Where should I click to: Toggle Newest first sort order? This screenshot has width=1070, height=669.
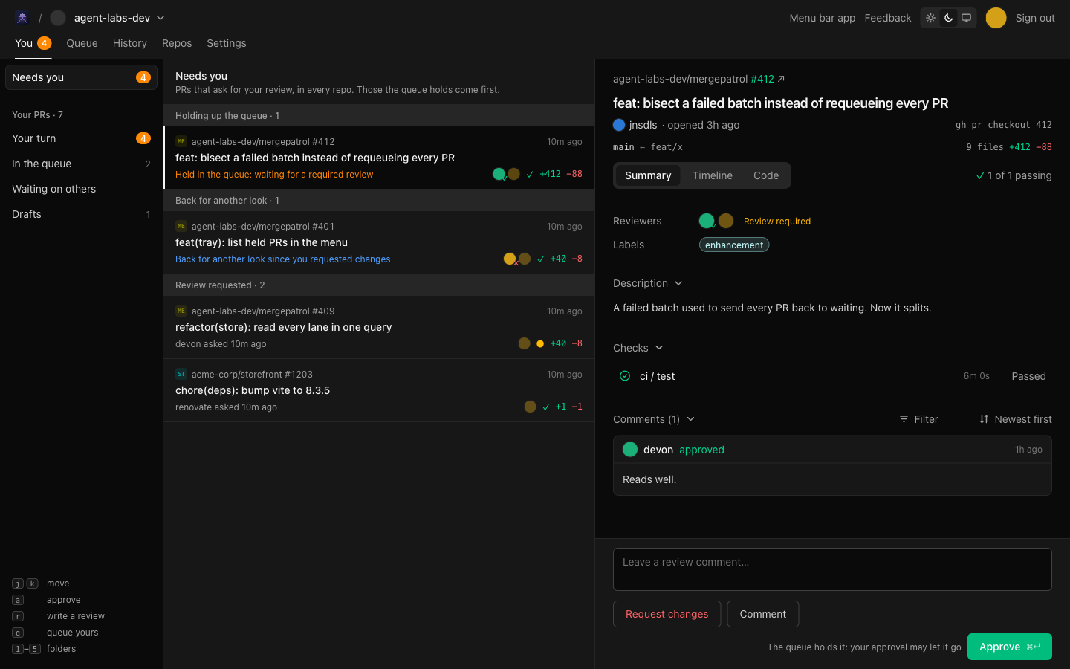tap(1015, 419)
